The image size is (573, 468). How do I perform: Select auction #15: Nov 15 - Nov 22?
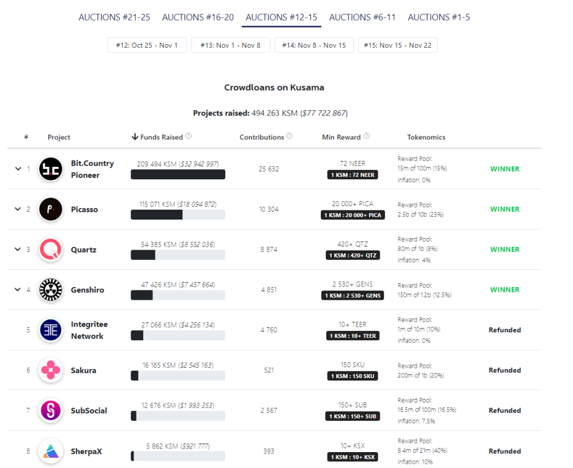[397, 45]
